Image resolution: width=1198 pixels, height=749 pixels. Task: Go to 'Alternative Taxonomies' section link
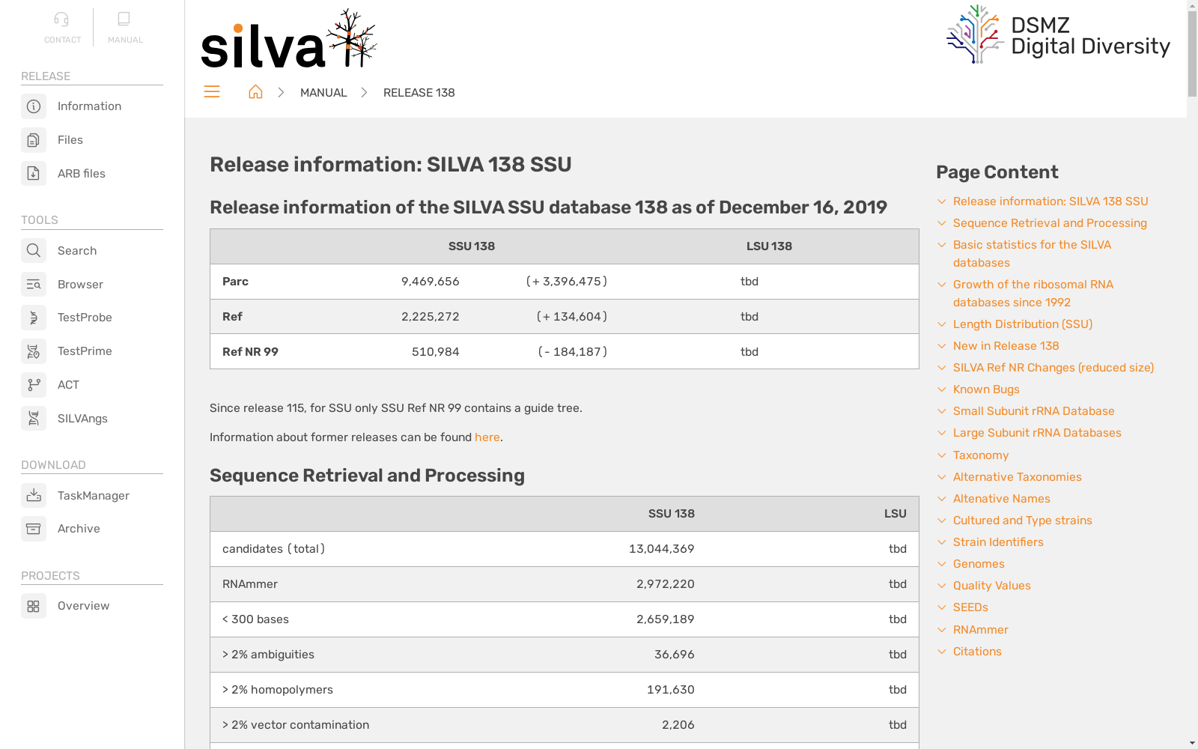point(1017,477)
